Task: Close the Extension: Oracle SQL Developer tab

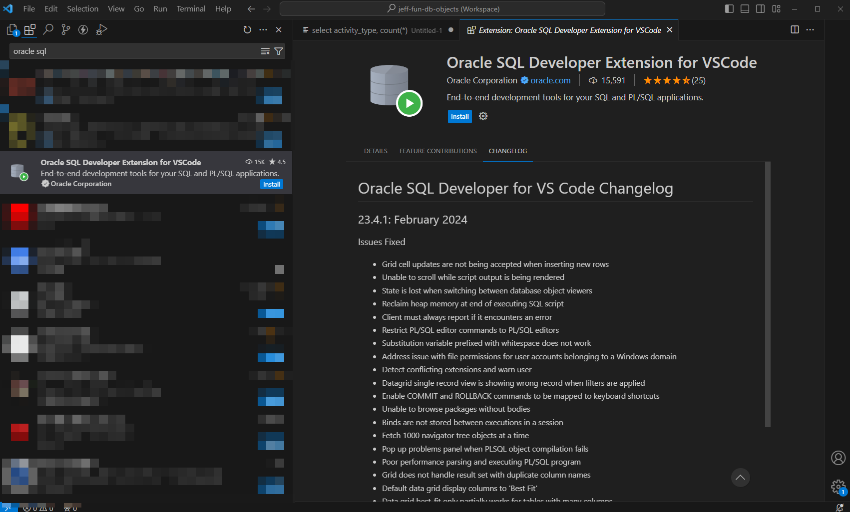Action: point(670,30)
